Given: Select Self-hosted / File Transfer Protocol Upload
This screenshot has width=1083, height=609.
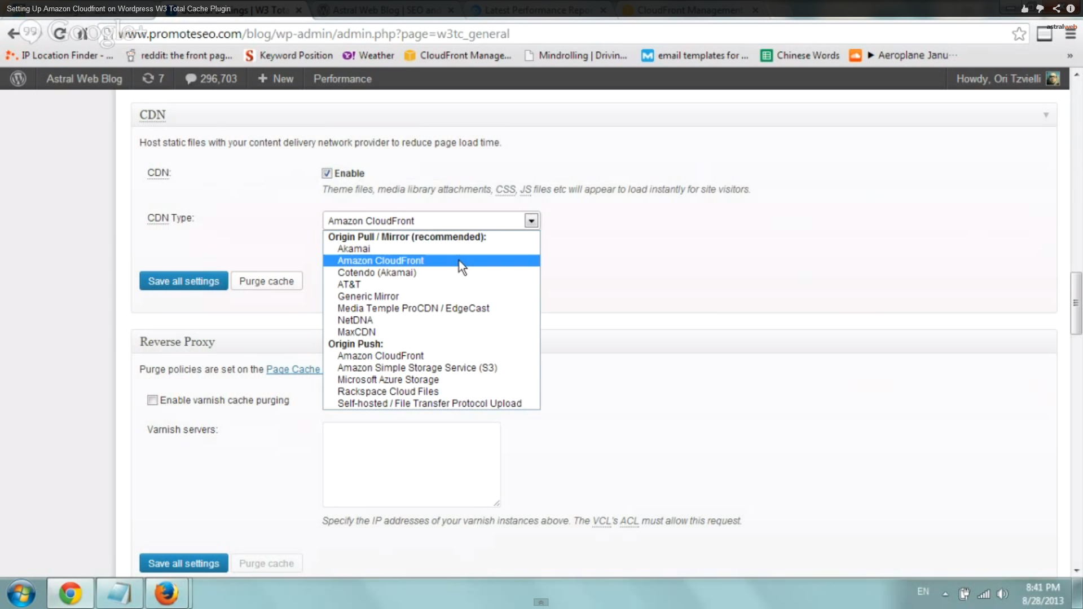Looking at the screenshot, I should click(431, 403).
